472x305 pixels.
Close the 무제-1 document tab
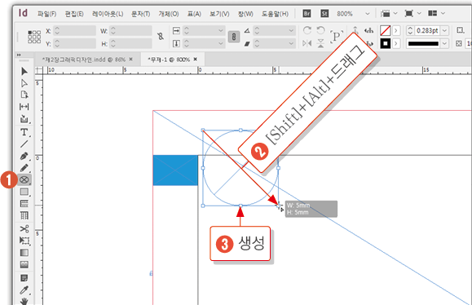[196, 60]
